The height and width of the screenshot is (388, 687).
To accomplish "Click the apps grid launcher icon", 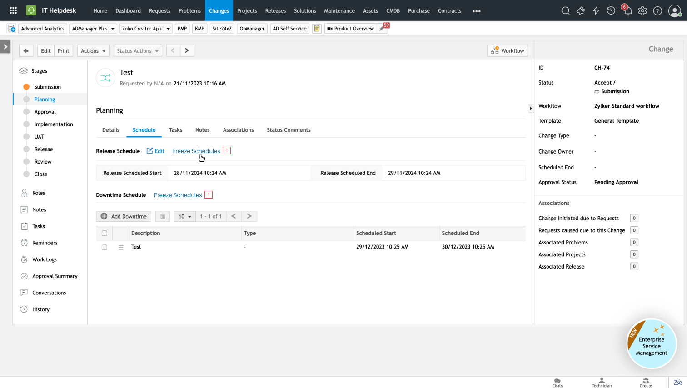I will [13, 10].
